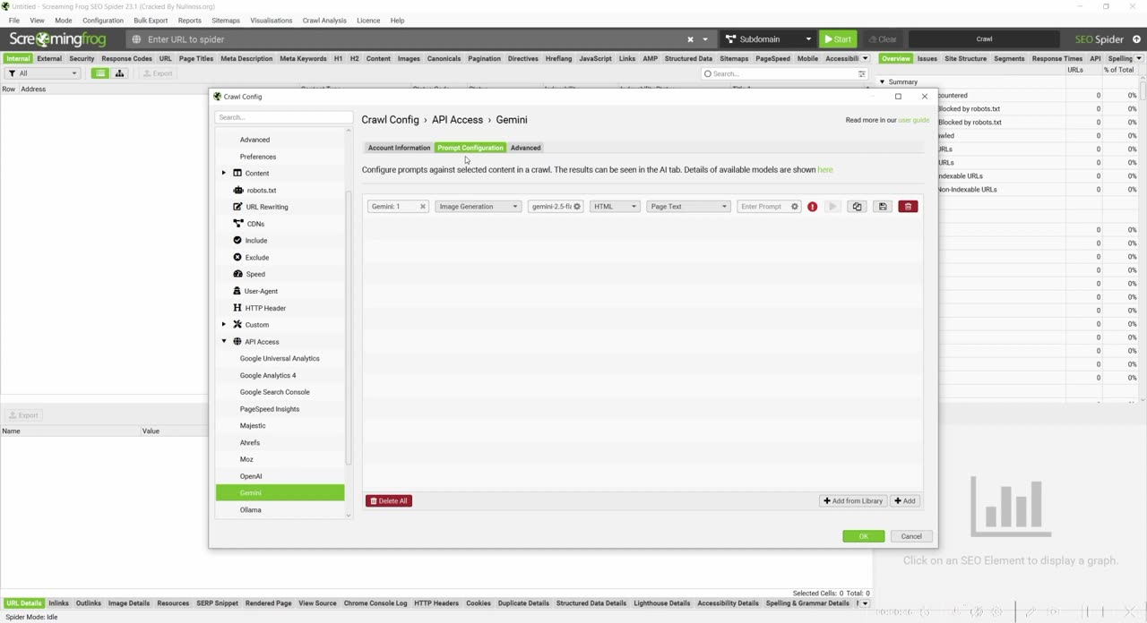
Task: Open the Subdomain crawl scope dropdown
Action: click(x=768, y=39)
